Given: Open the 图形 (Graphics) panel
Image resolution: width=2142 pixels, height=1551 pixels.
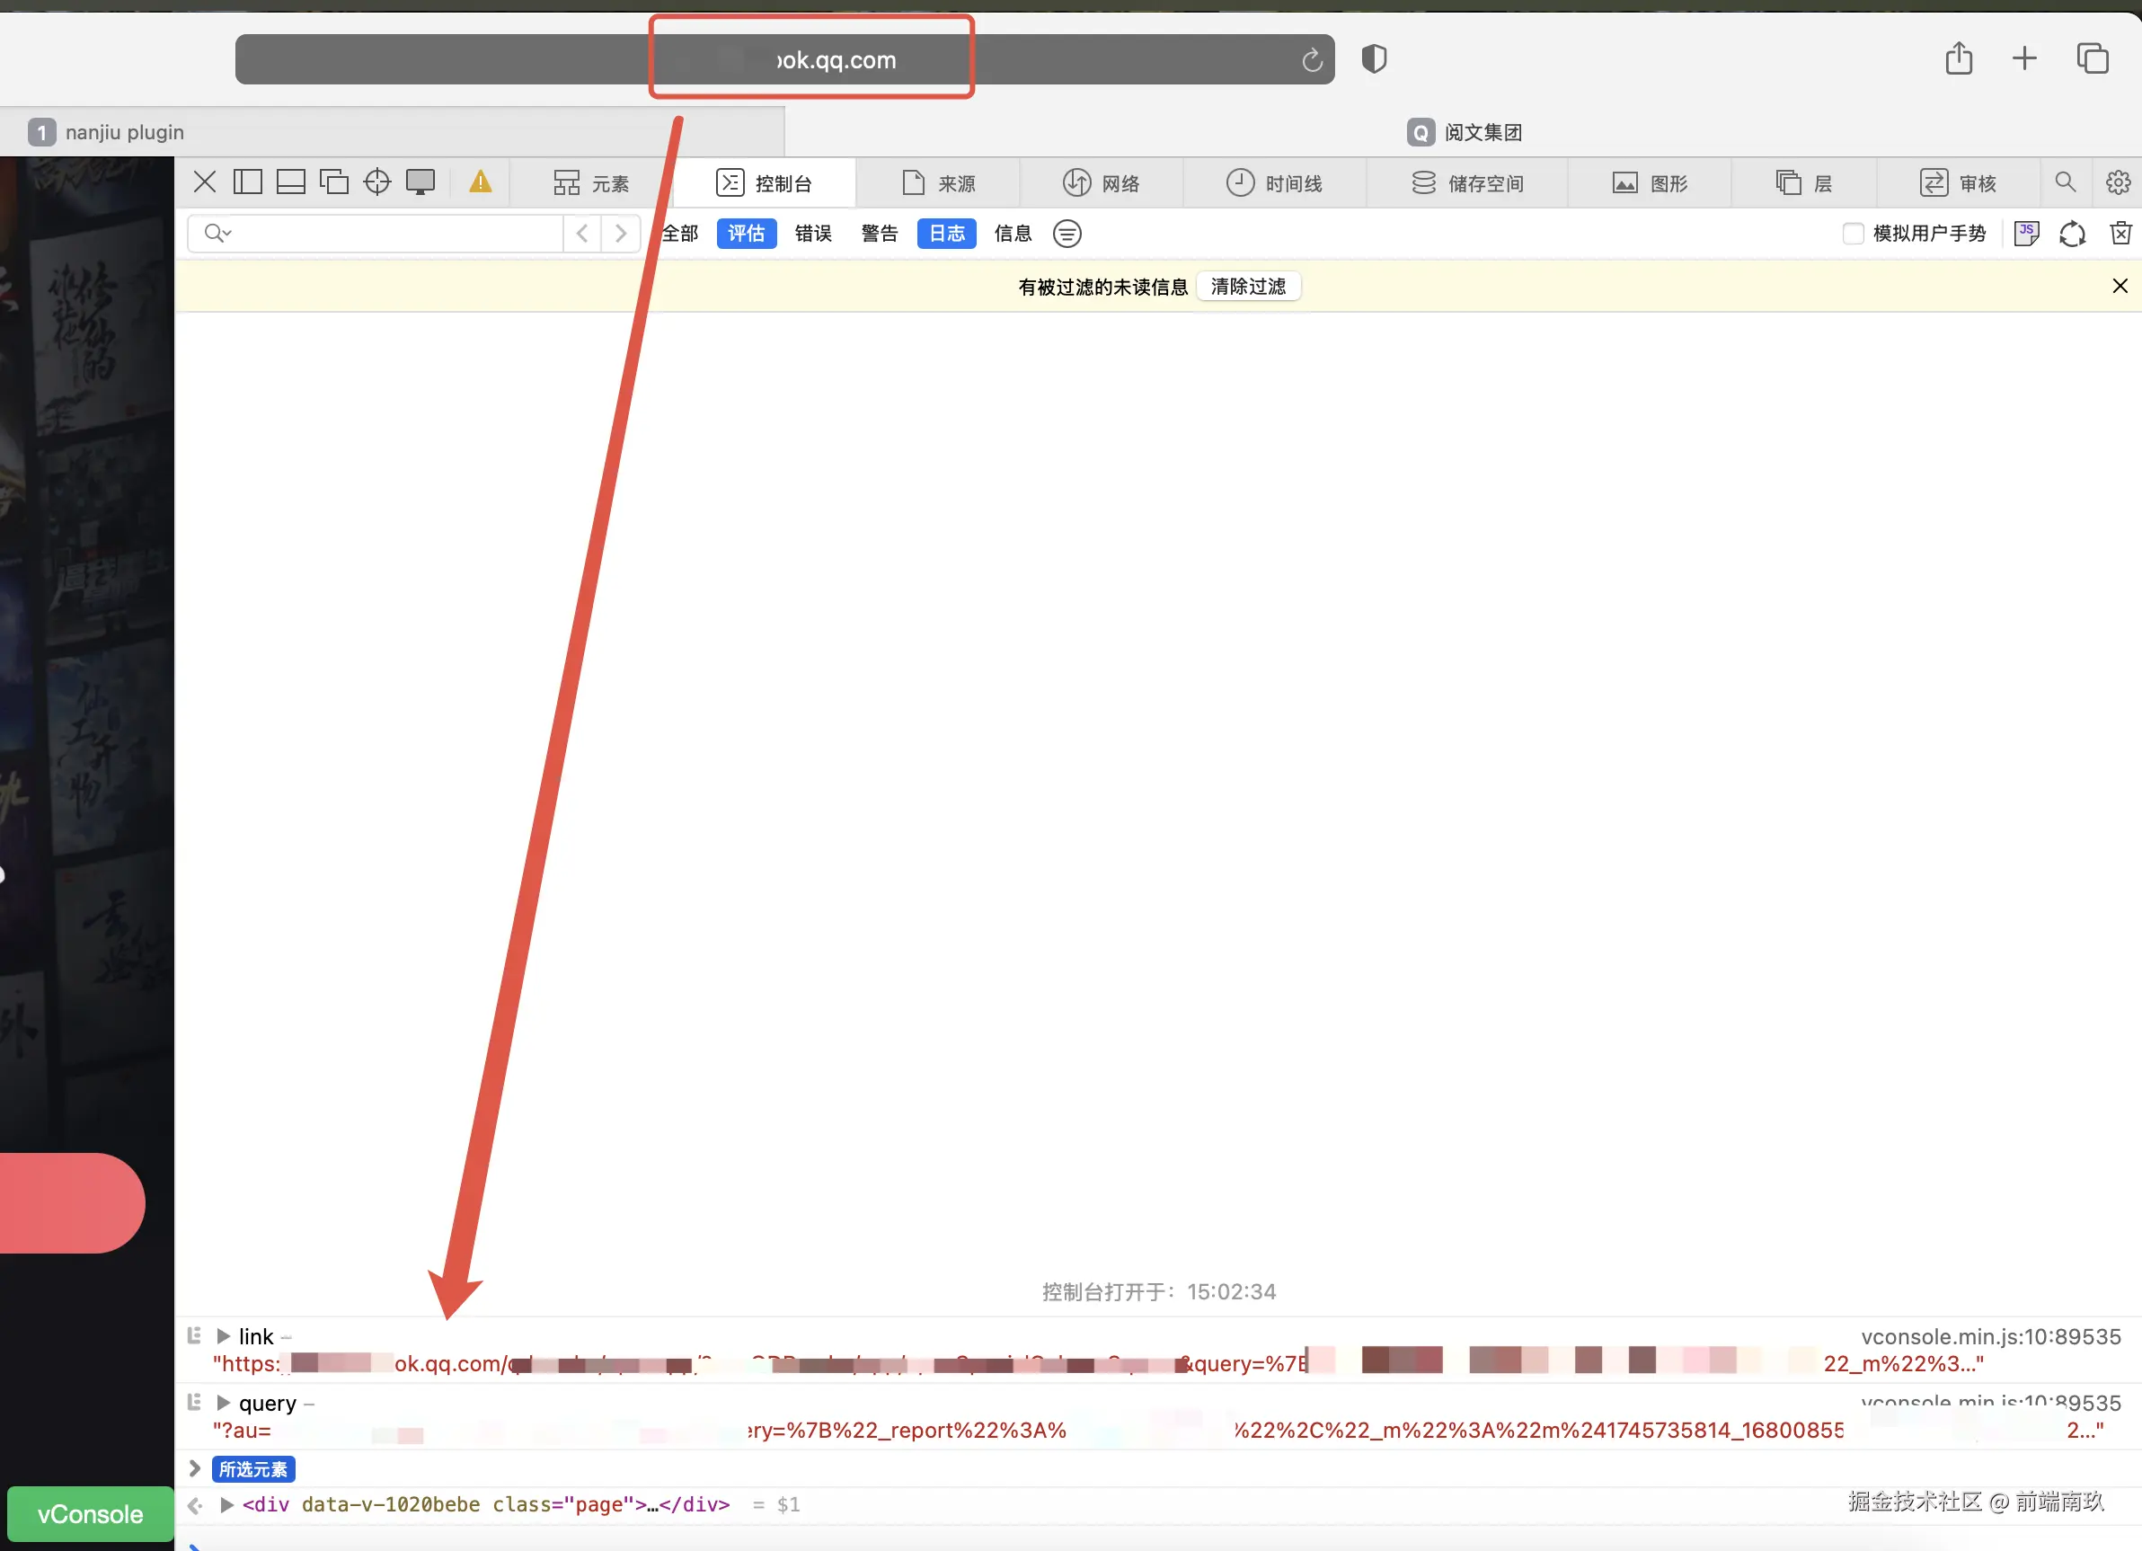Looking at the screenshot, I should pos(1649,182).
